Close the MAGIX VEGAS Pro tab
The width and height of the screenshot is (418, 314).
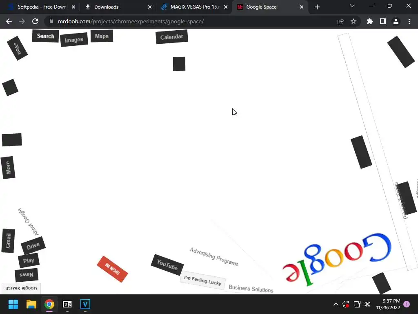(x=226, y=7)
